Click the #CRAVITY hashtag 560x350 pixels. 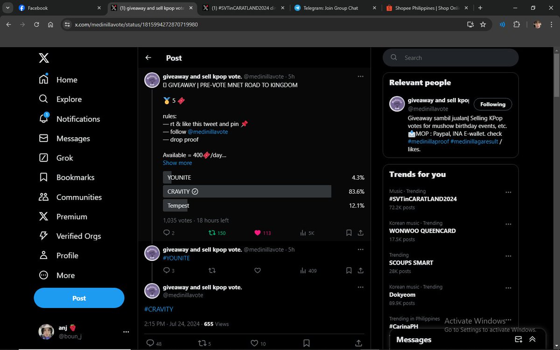point(159,309)
